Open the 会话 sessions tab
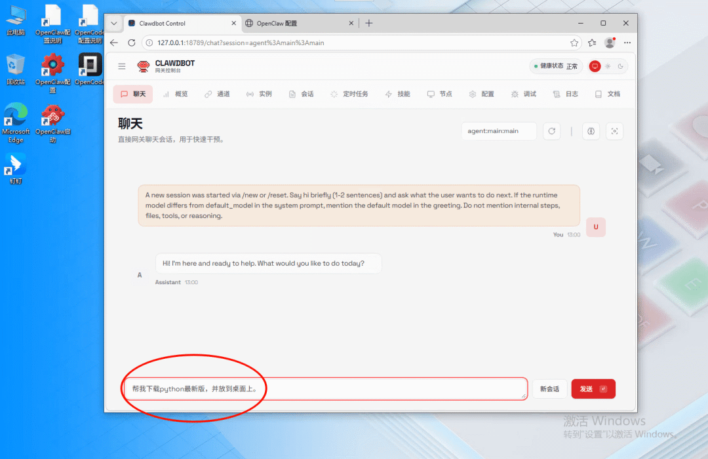Image resolution: width=708 pixels, height=459 pixels. pos(301,94)
